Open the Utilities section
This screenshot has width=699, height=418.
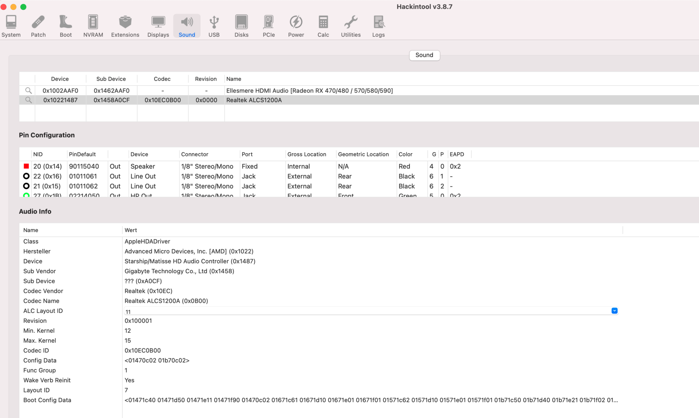point(350,26)
